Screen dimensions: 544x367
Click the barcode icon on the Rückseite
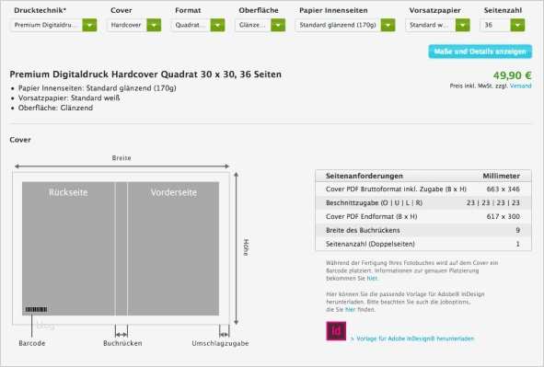36,309
